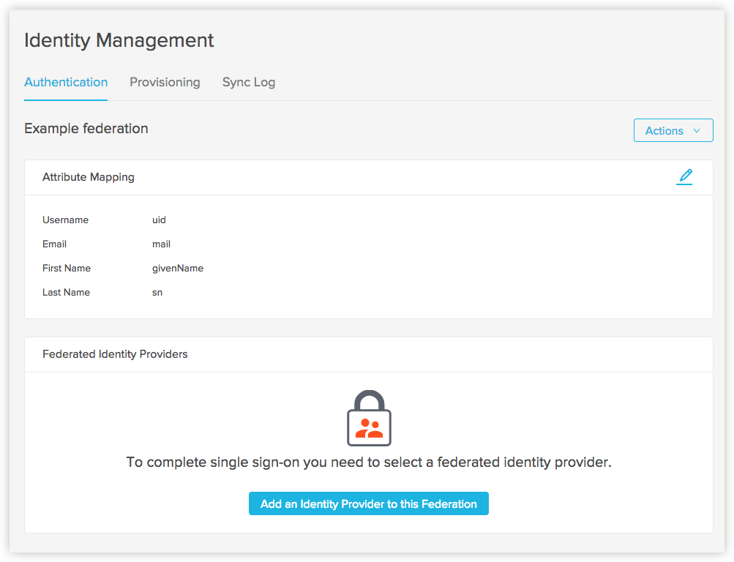Click Add an Identity Provider to this Federation
Image resolution: width=734 pixels, height=562 pixels.
click(x=368, y=503)
